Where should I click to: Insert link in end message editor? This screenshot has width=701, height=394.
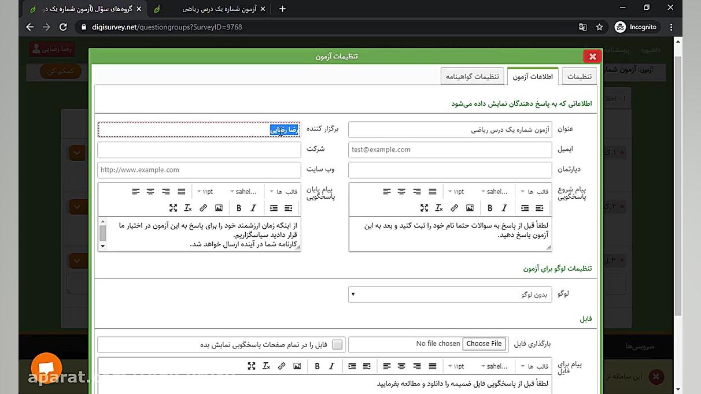click(204, 208)
